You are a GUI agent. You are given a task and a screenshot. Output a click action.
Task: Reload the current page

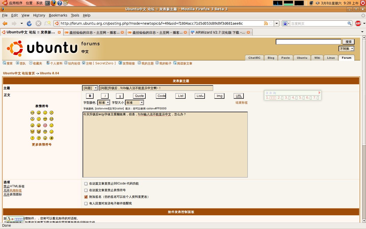tap(29, 23)
